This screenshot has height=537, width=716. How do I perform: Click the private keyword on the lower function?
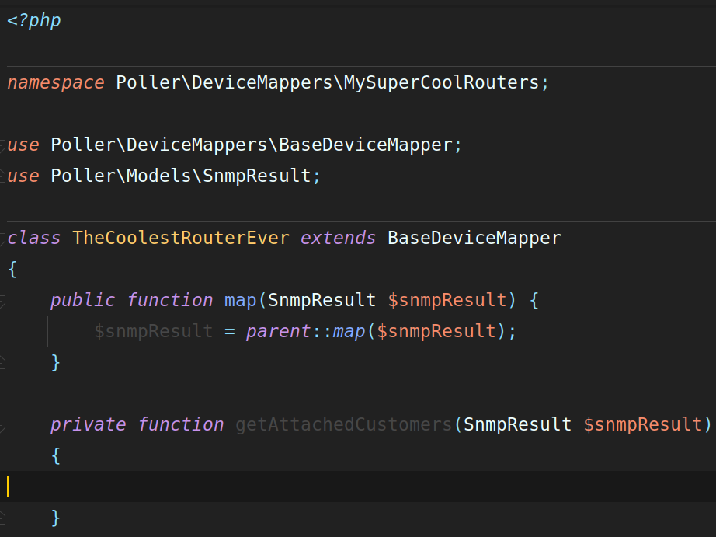pyautogui.click(x=88, y=424)
